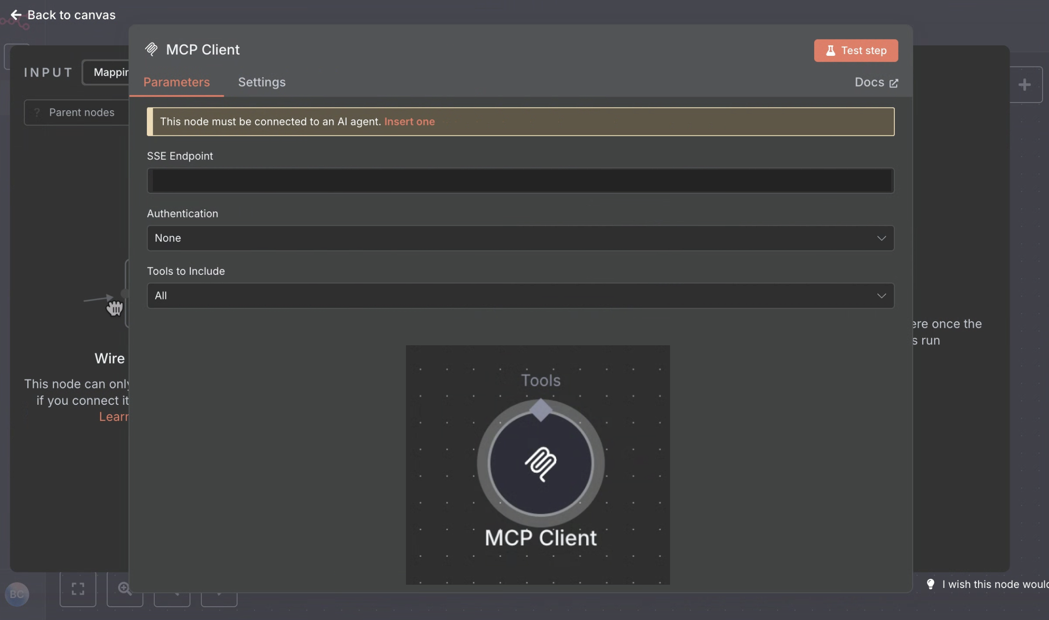
Task: Open the Parent nodes search field
Action: pyautogui.click(x=77, y=113)
